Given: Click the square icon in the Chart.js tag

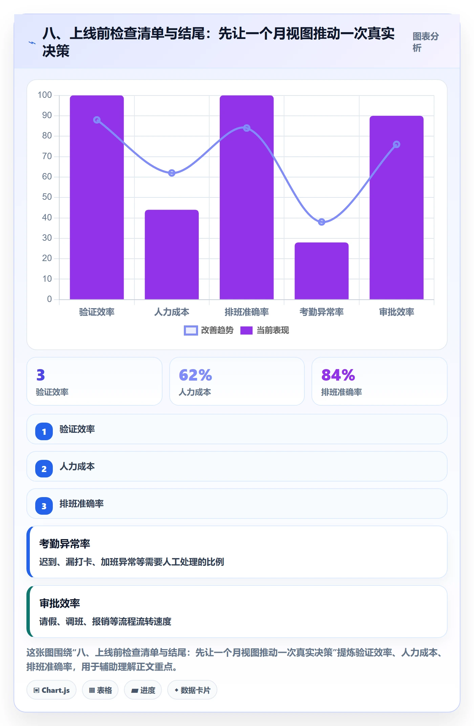Looking at the screenshot, I should 37,690.
